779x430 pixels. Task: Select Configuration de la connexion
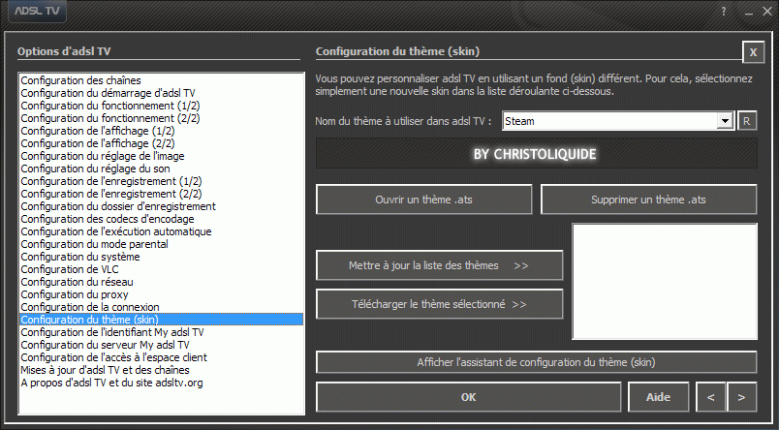tap(161, 307)
